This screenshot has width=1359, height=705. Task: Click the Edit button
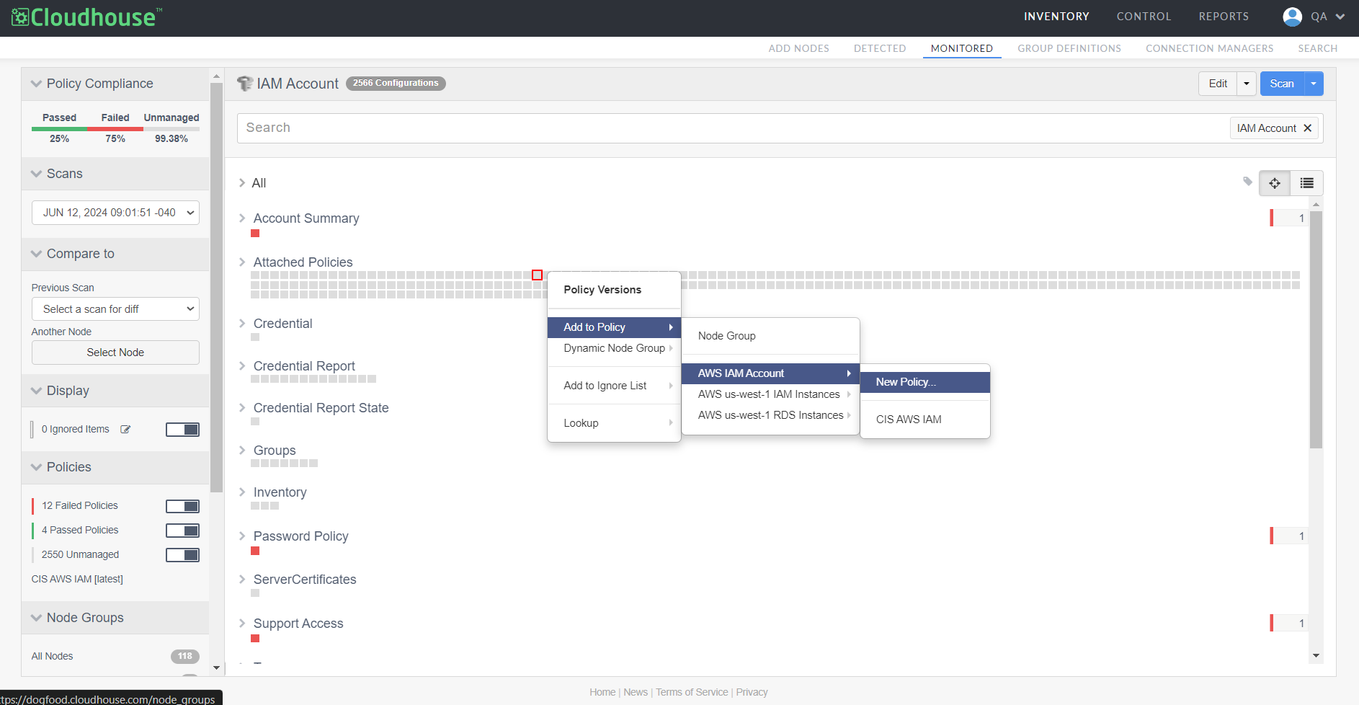(1218, 84)
